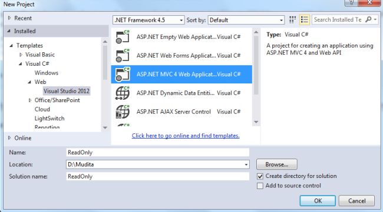Image resolution: width=383 pixels, height=212 pixels.
Task: Switch to medium icons list view
Action: [305, 20]
